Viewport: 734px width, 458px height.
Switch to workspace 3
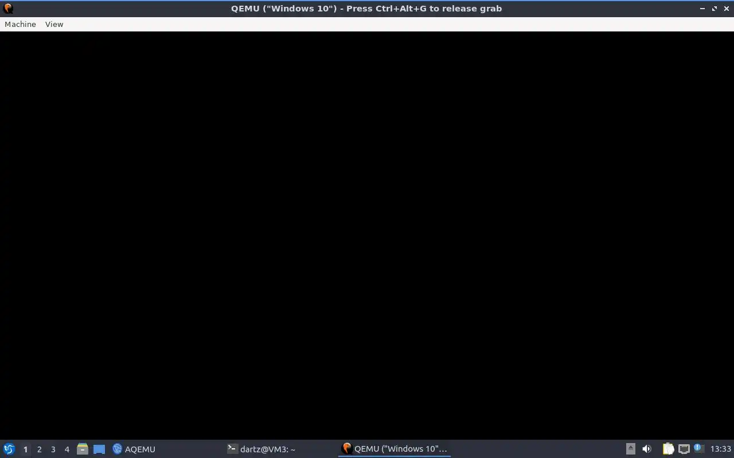(53, 449)
